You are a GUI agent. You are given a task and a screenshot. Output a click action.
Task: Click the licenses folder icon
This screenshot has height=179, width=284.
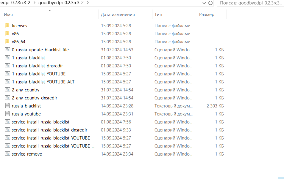[7, 26]
